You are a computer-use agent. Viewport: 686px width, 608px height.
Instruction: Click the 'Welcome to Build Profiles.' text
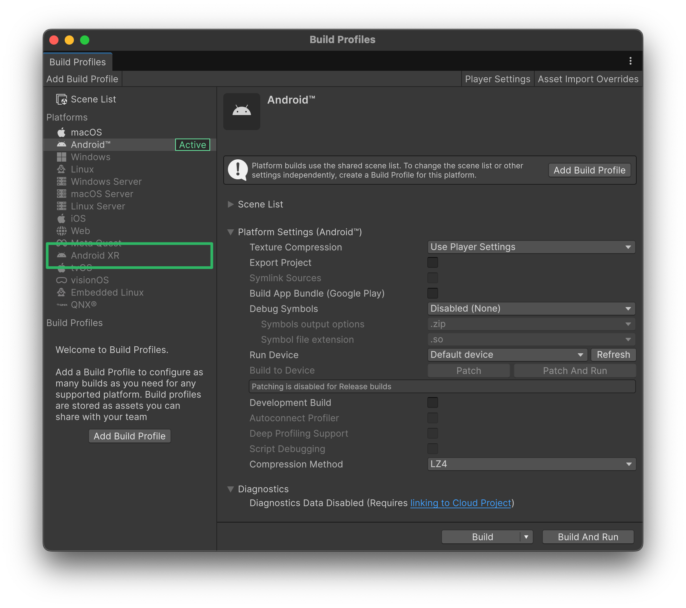112,350
